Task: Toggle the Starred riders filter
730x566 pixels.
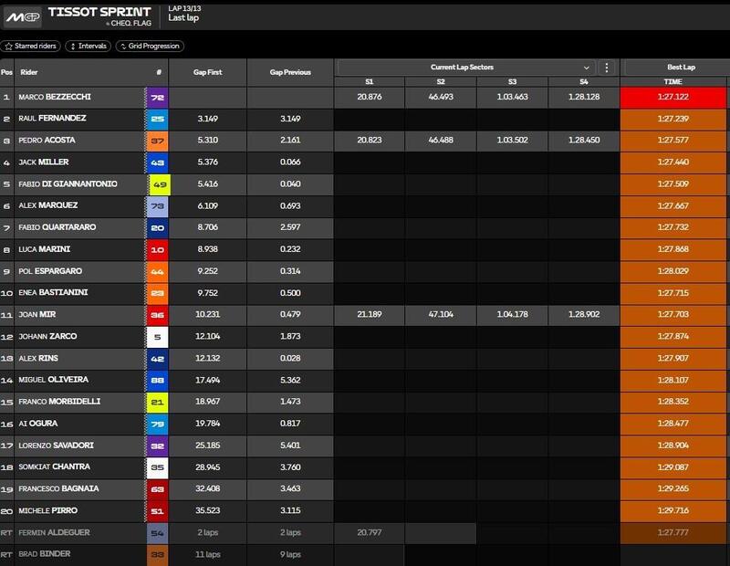Action: [30, 45]
